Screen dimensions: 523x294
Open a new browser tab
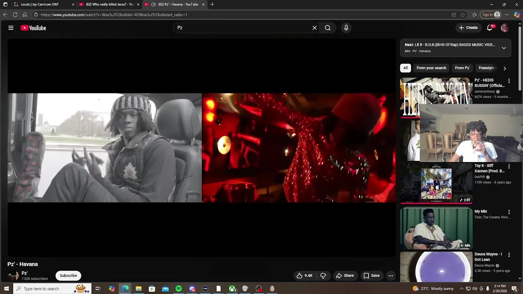212,4
